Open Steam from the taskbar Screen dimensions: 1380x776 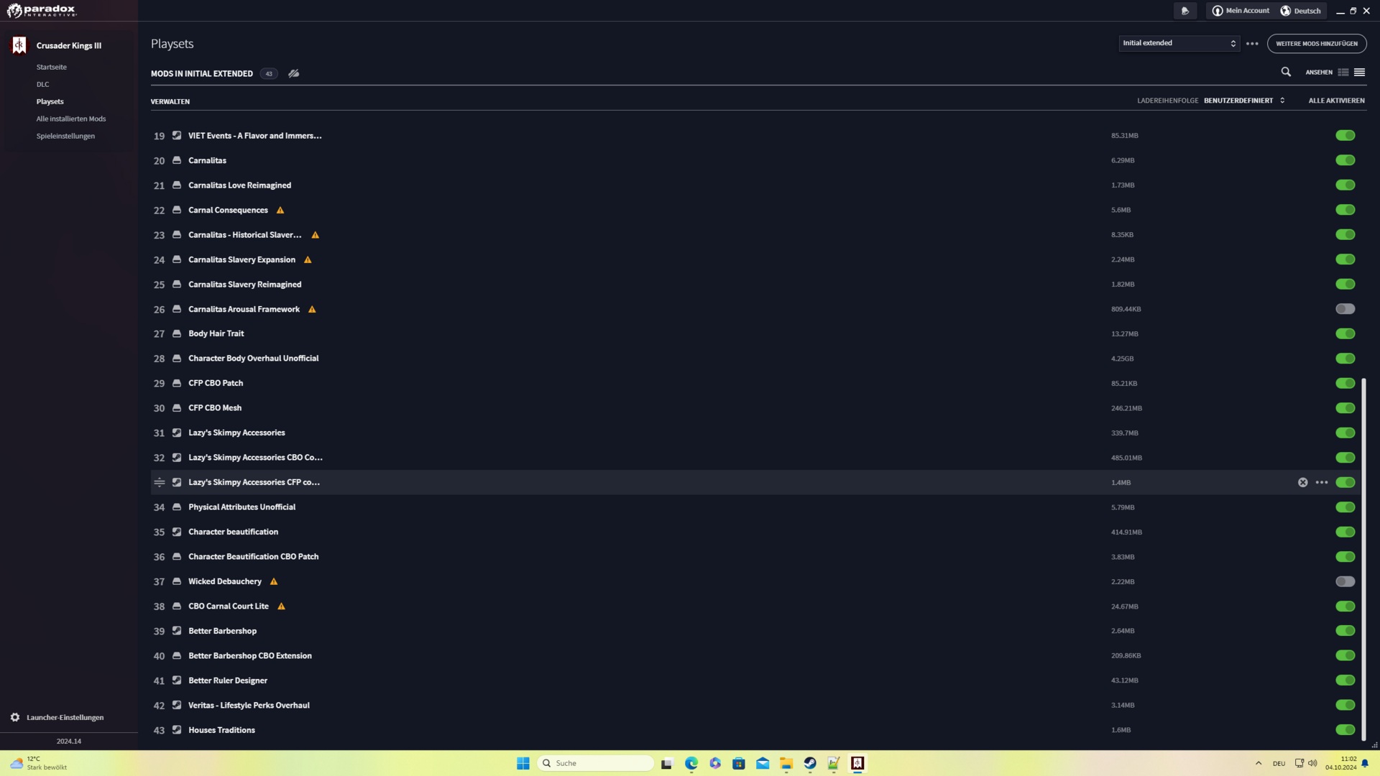[x=810, y=763]
